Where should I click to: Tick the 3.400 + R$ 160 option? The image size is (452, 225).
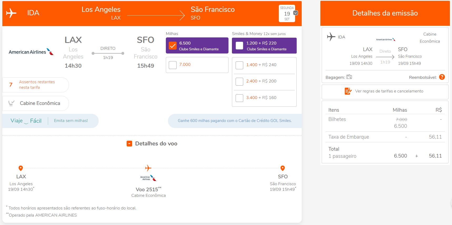coord(239,98)
